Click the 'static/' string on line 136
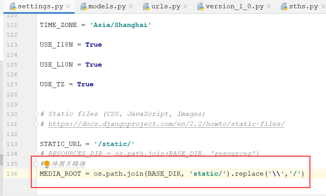326x196 pixels. tap(208, 174)
